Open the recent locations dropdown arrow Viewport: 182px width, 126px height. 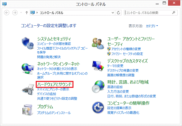point(21,13)
